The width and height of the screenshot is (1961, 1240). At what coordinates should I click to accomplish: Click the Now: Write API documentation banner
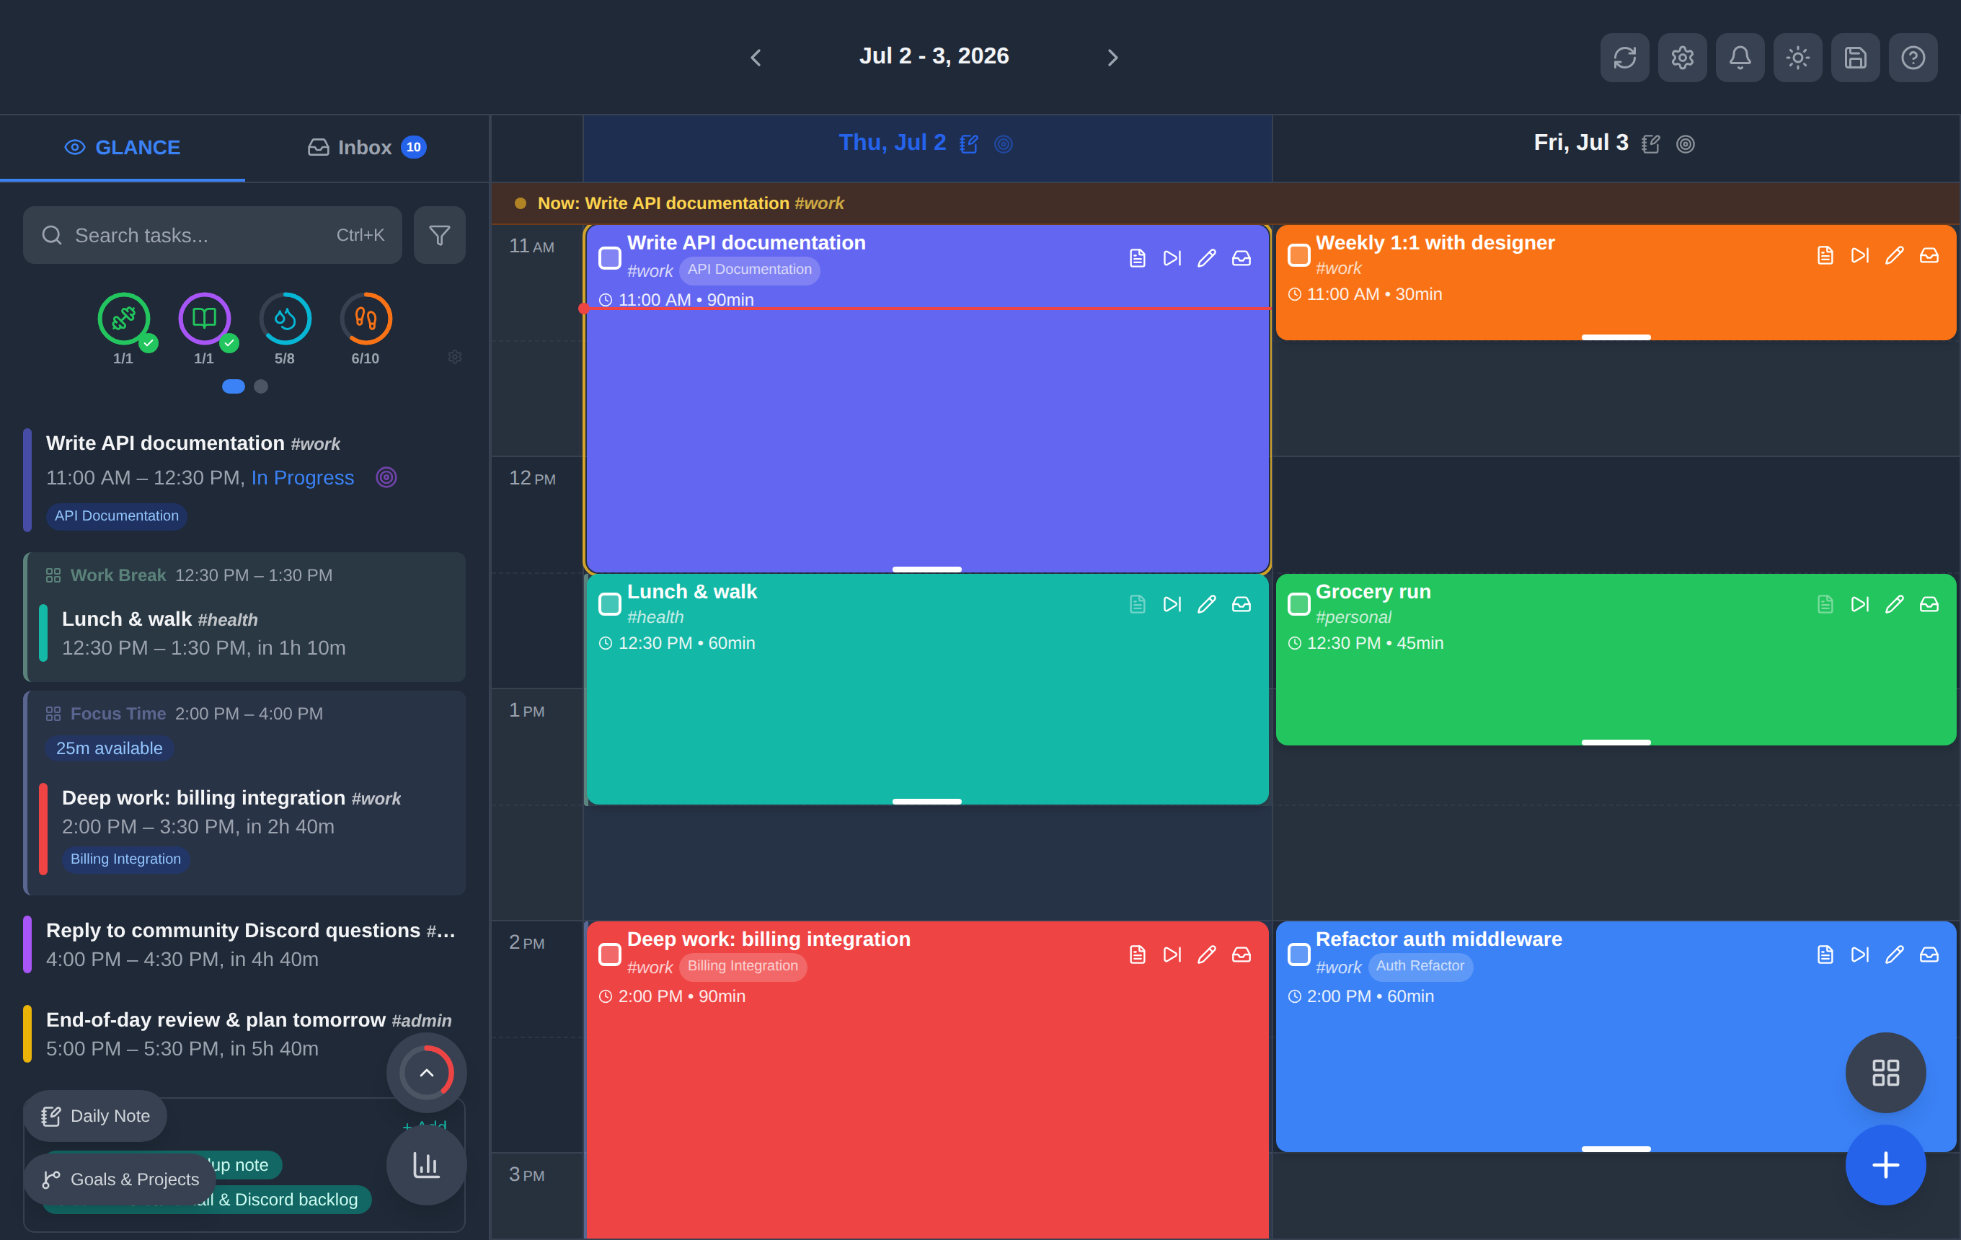1226,203
